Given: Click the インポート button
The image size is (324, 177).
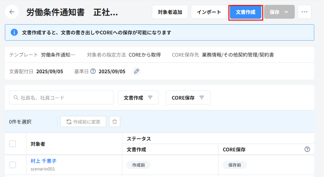Looking at the screenshot, I should (209, 12).
